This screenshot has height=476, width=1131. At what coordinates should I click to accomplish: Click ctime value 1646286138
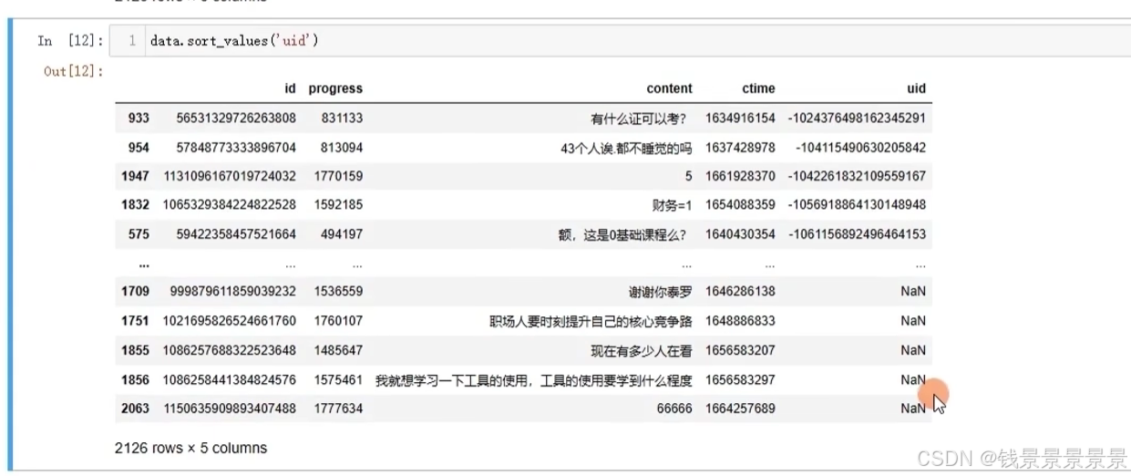coord(740,292)
